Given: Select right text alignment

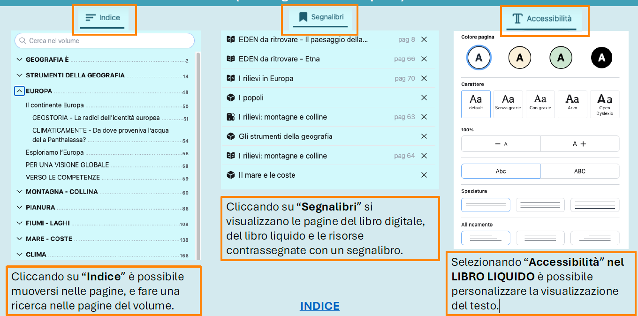Looking at the screenshot, I should pyautogui.click(x=595, y=238).
